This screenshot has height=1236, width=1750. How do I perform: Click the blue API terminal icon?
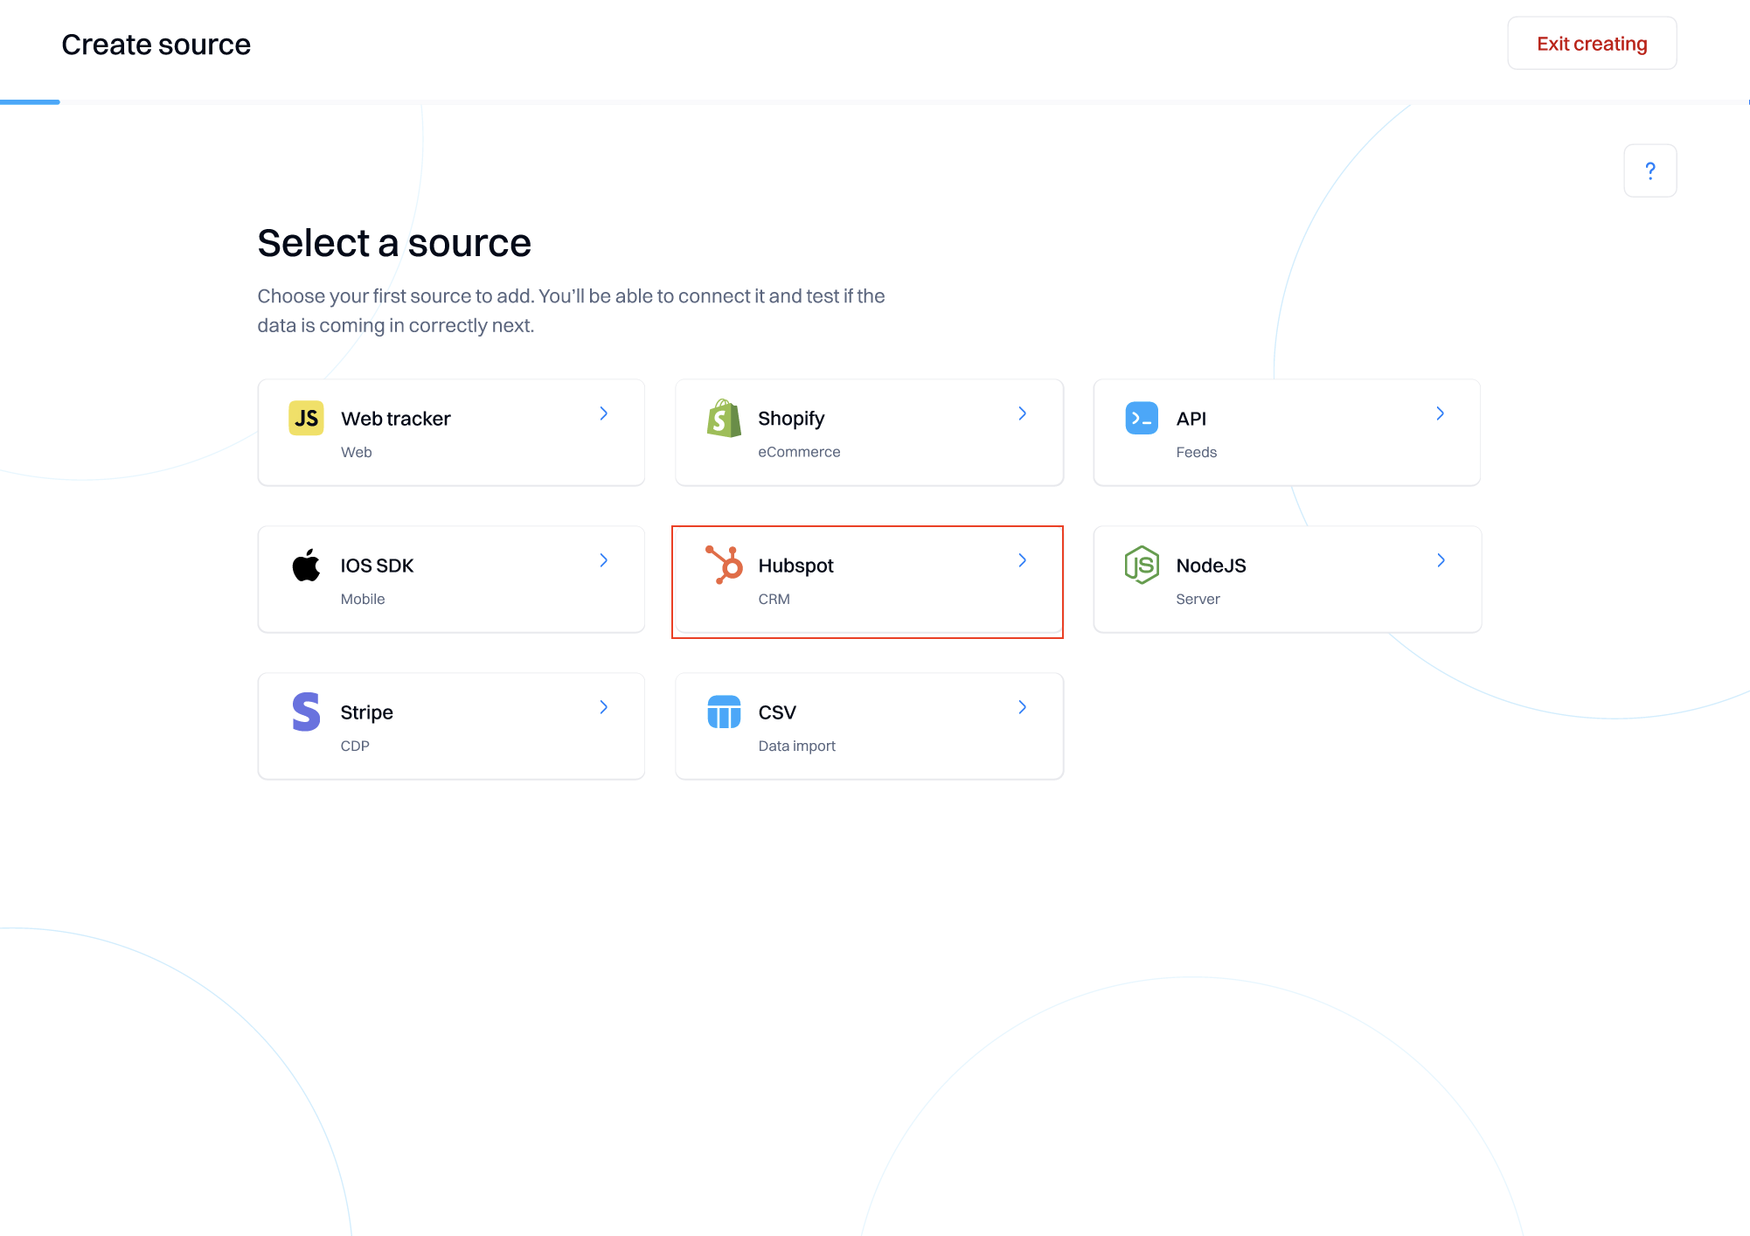click(1142, 418)
